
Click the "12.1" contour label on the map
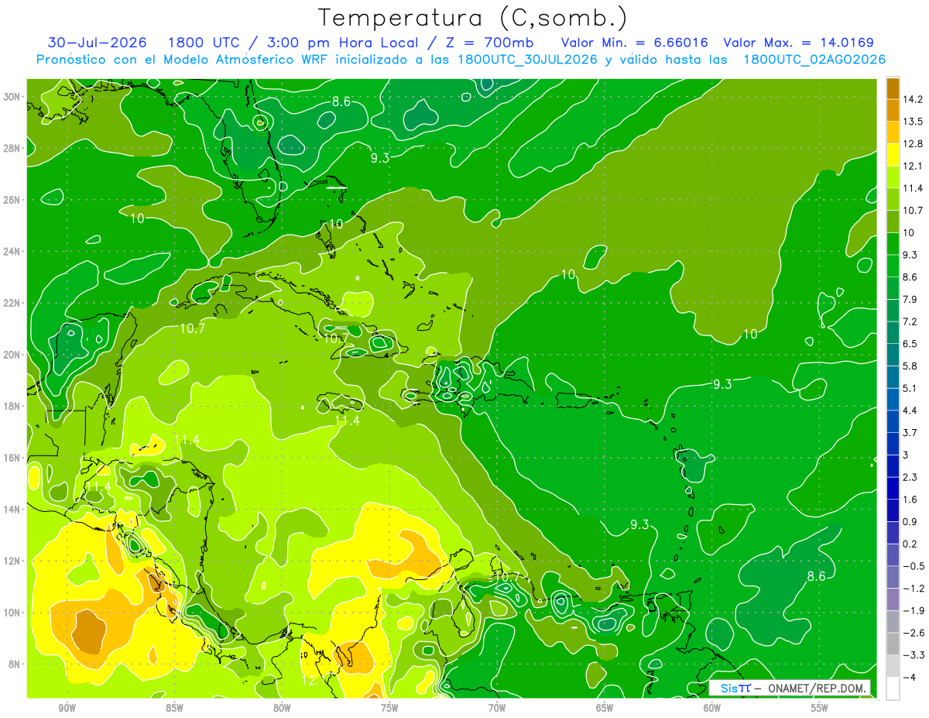tap(314, 680)
